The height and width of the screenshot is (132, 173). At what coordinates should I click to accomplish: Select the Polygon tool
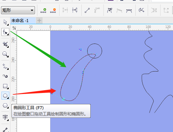click(x=5, y=105)
